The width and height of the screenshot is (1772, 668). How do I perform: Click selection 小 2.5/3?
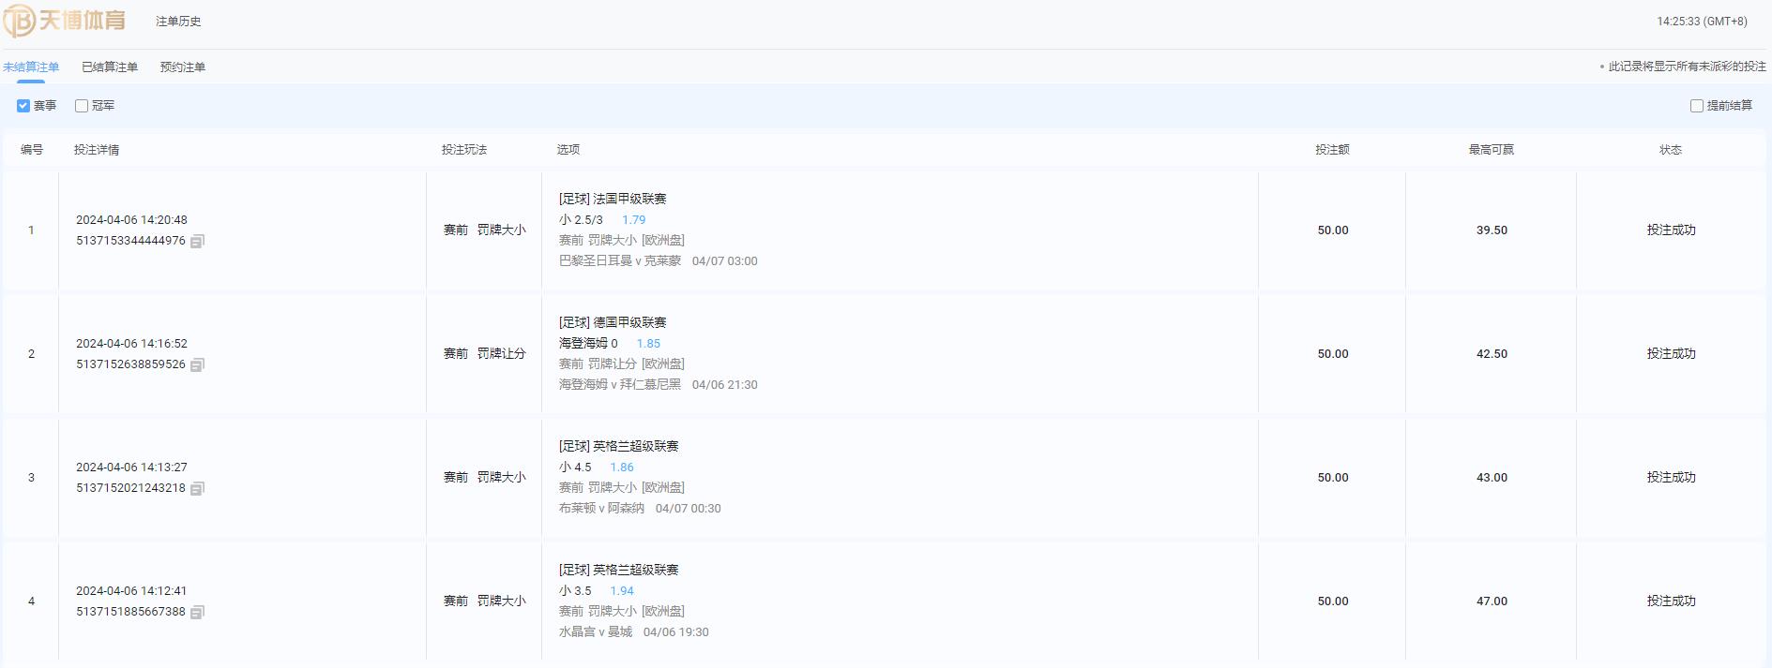tap(581, 220)
